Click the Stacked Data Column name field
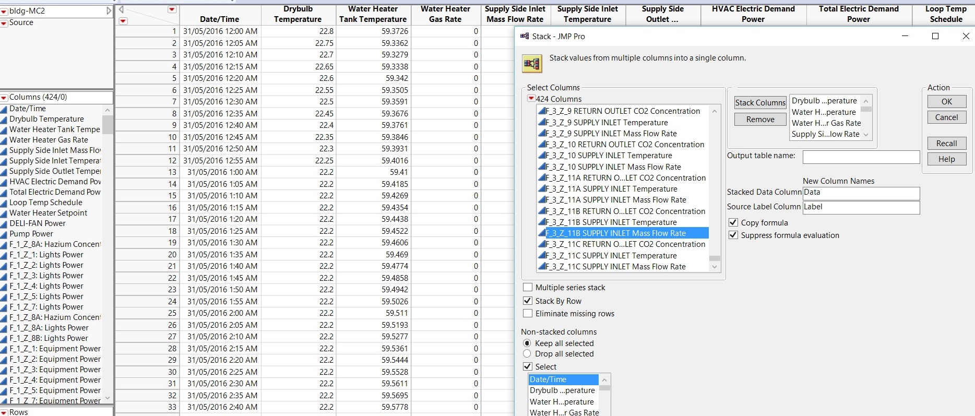This screenshot has height=416, width=975. click(x=861, y=193)
